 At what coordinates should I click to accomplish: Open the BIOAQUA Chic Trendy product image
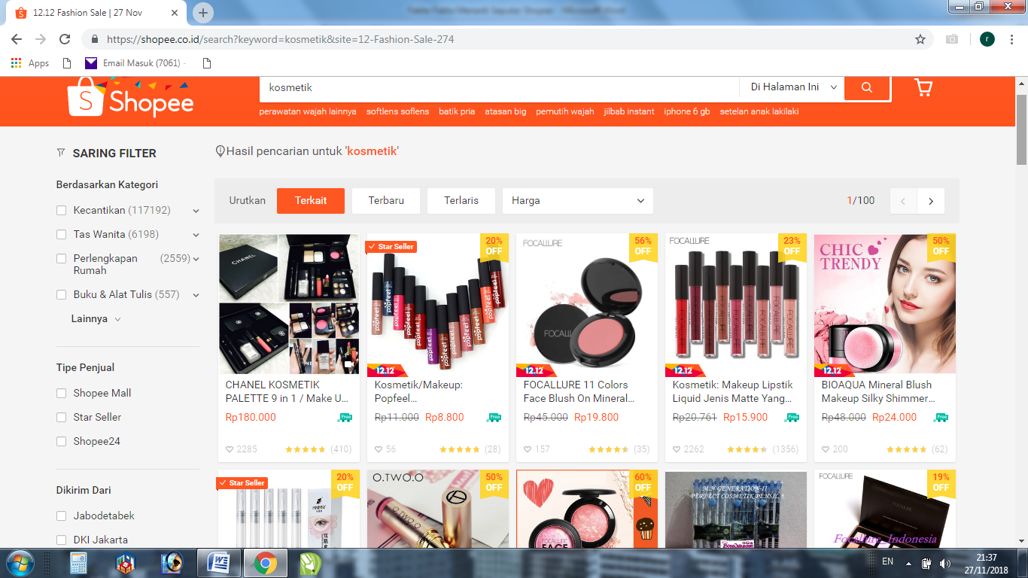coord(885,304)
